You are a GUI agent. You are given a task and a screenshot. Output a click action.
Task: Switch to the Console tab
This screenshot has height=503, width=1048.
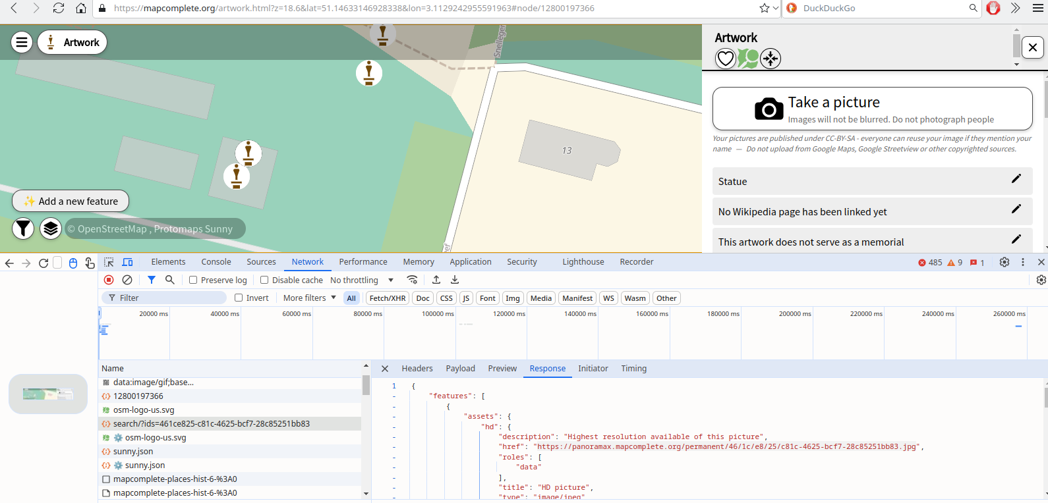pyautogui.click(x=216, y=262)
